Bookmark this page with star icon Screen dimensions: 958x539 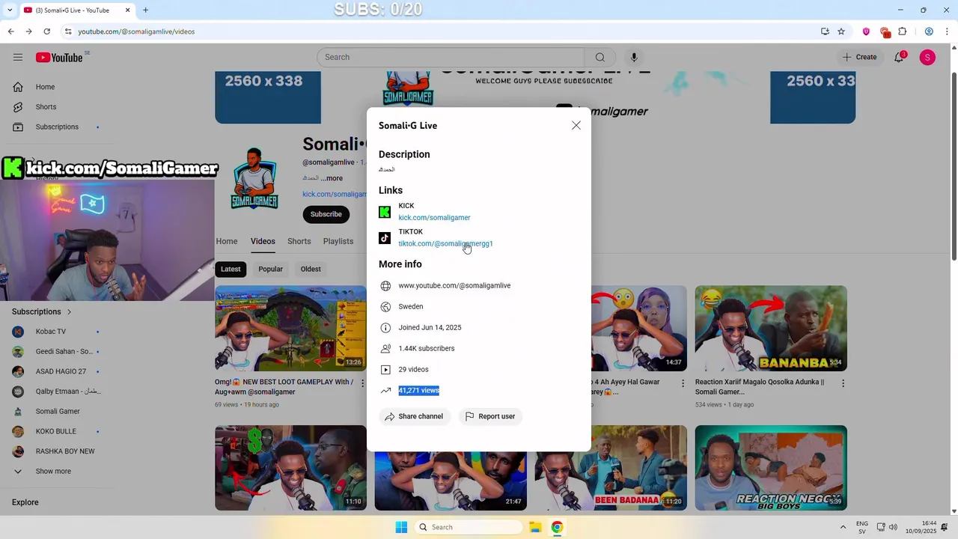tap(841, 31)
